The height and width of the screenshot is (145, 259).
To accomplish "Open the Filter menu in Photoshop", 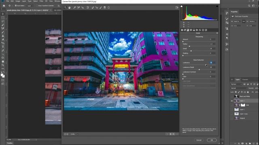I will pos(41,1).
